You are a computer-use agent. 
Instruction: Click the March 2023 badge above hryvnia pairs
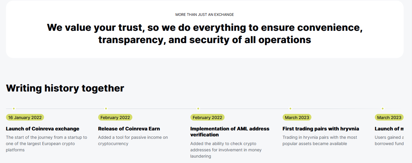click(297, 118)
